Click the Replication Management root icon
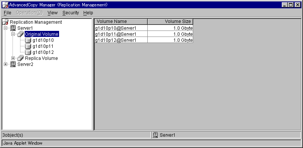The image size is (303, 148). point(6,22)
